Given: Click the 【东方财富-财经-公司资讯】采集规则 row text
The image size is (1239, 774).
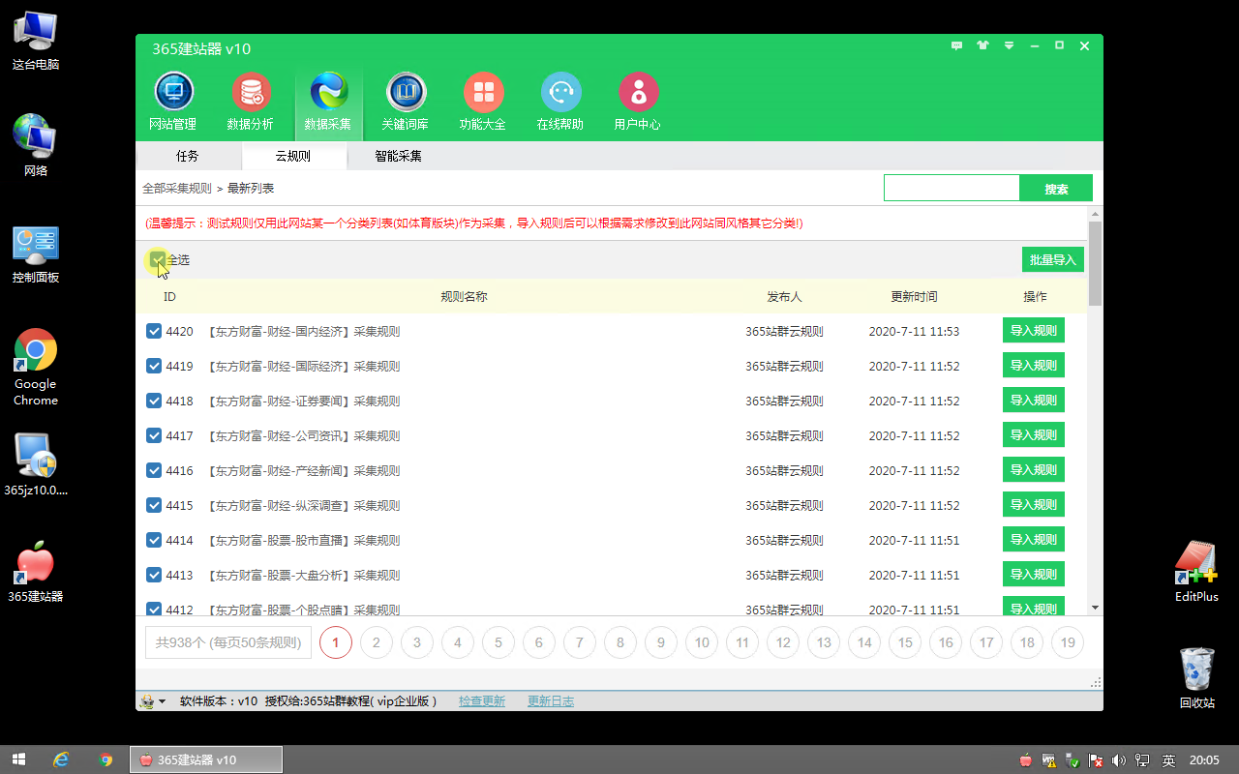Looking at the screenshot, I should 304,436.
